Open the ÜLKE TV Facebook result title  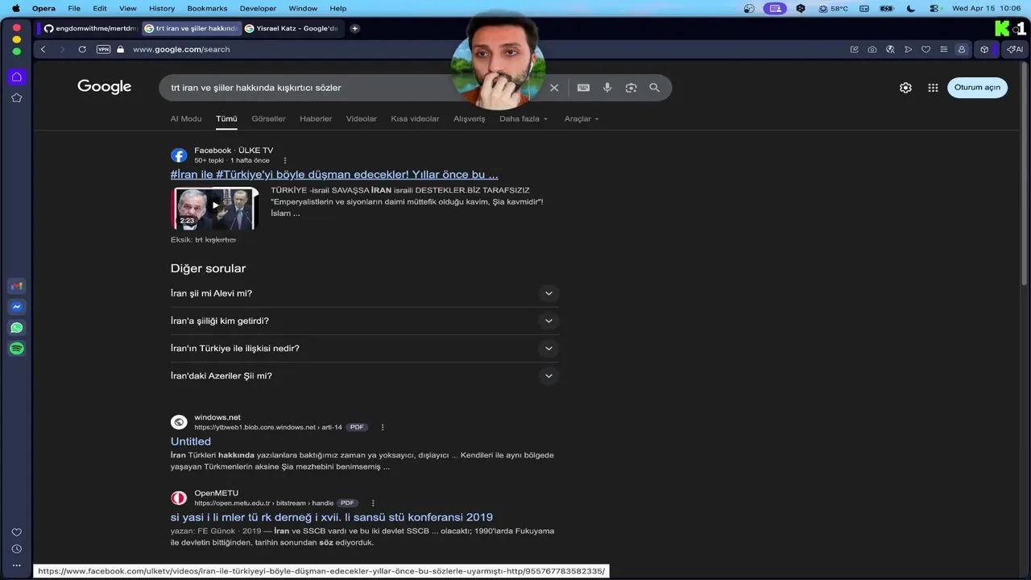click(334, 174)
